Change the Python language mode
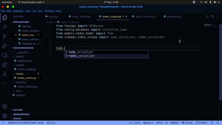The width and height of the screenshot is (222, 125). (174, 123)
